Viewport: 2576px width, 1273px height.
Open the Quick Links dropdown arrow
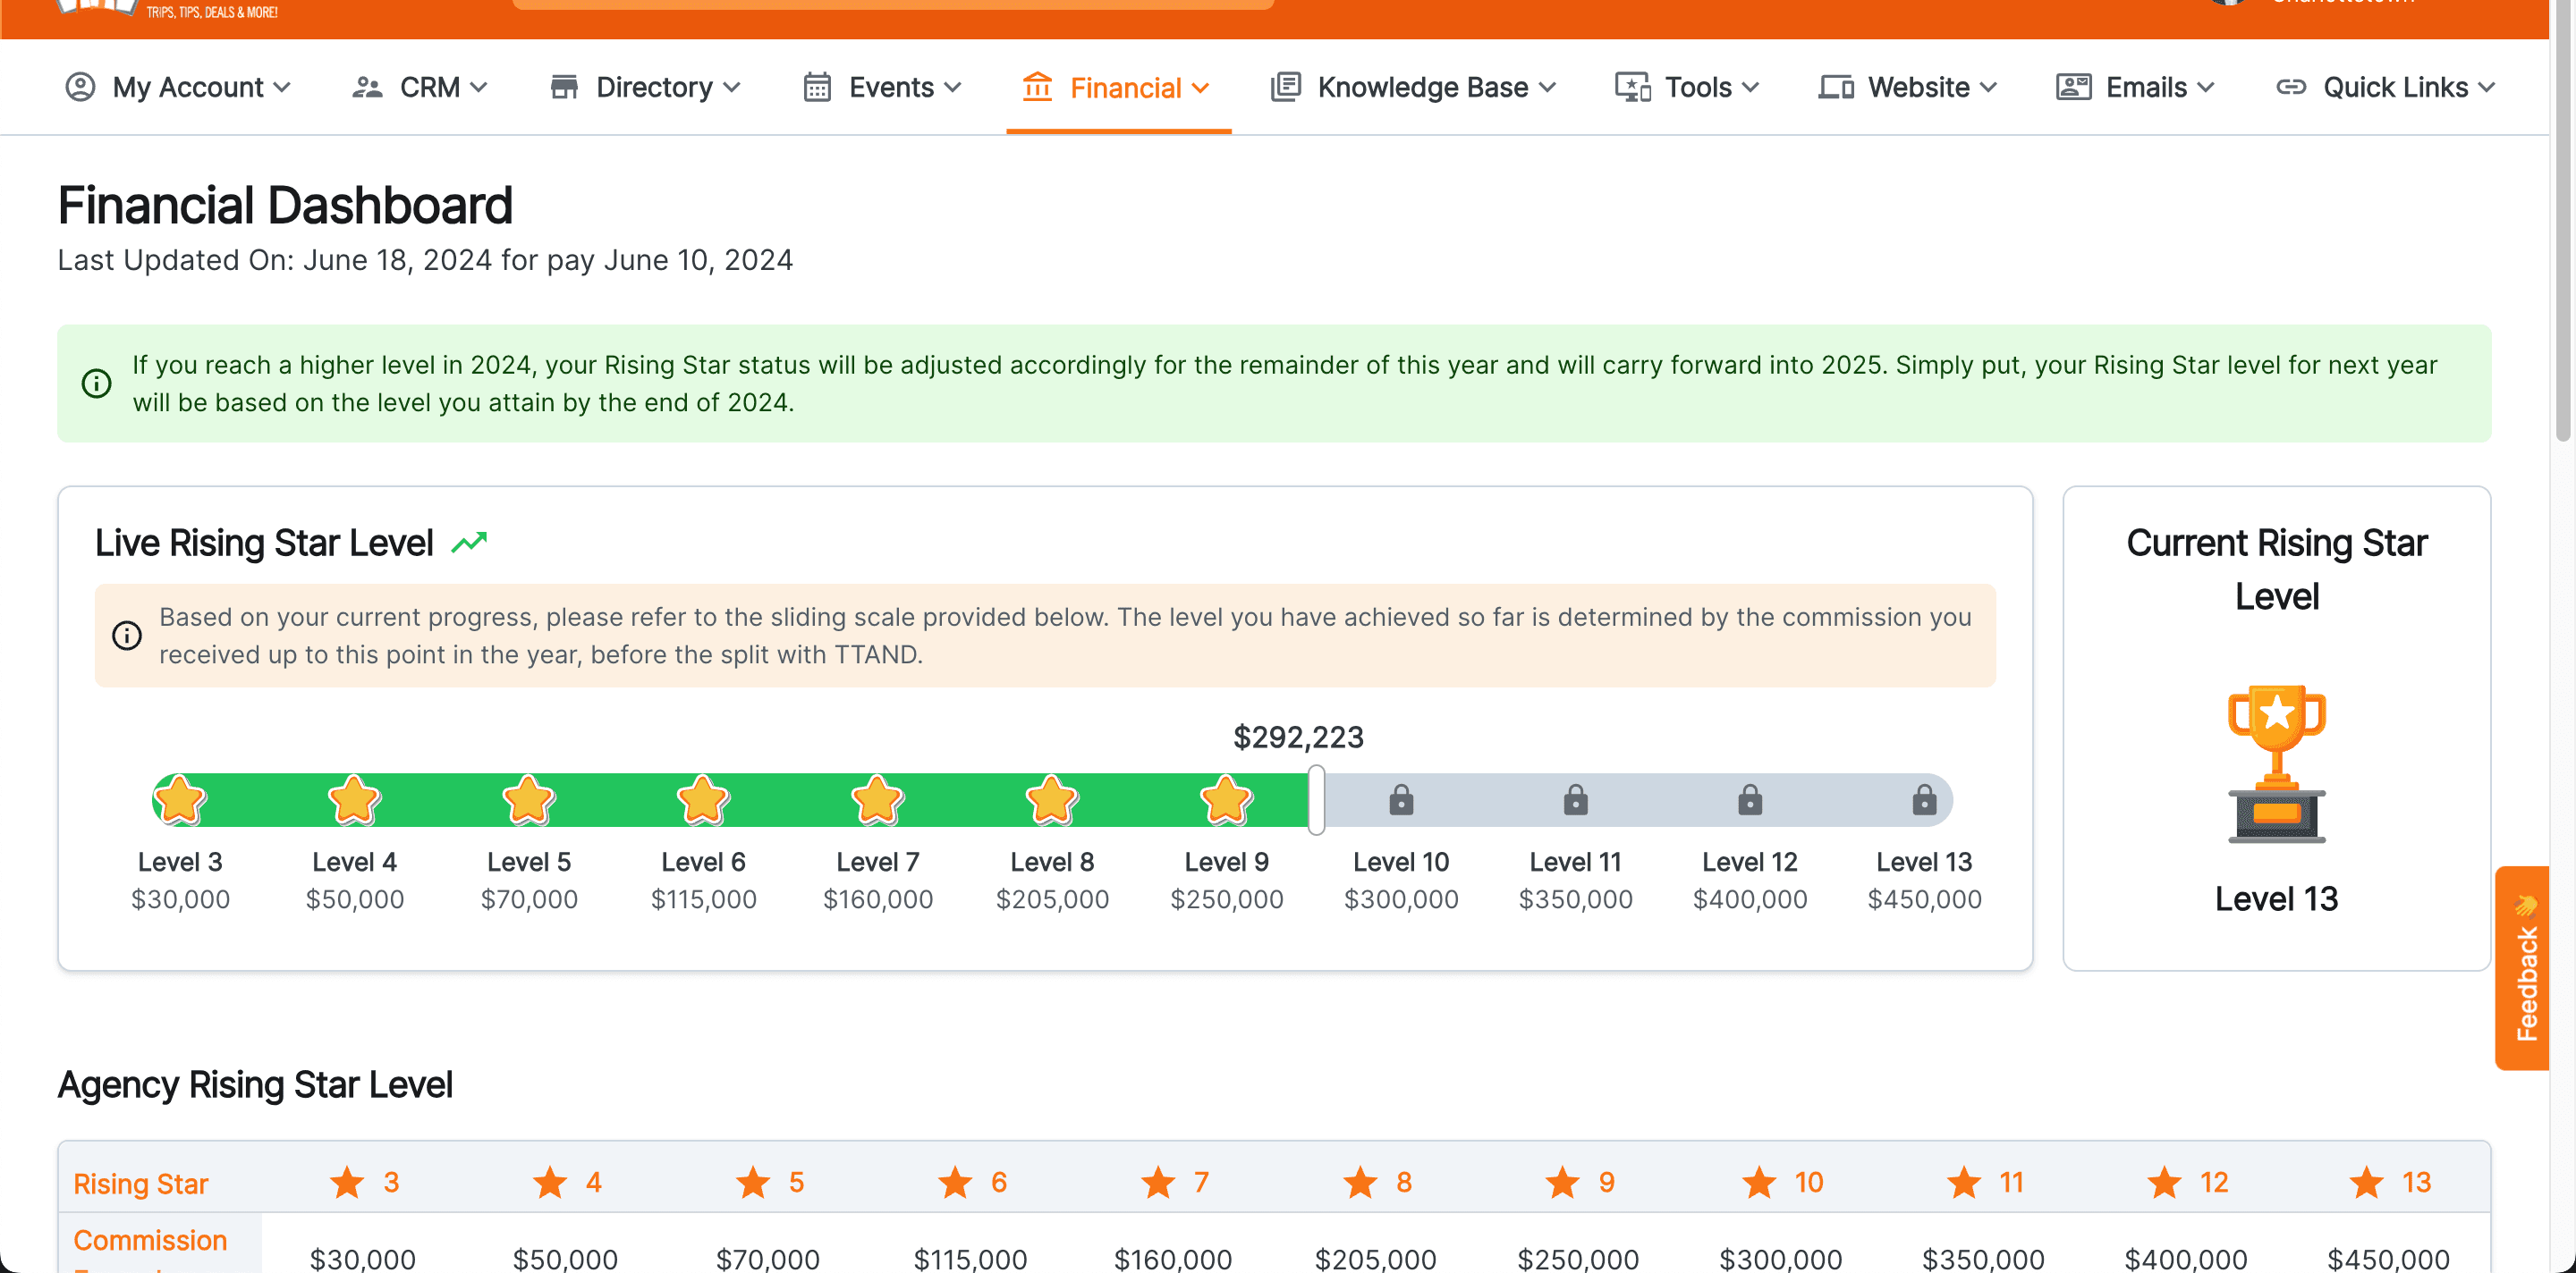pos(2487,88)
